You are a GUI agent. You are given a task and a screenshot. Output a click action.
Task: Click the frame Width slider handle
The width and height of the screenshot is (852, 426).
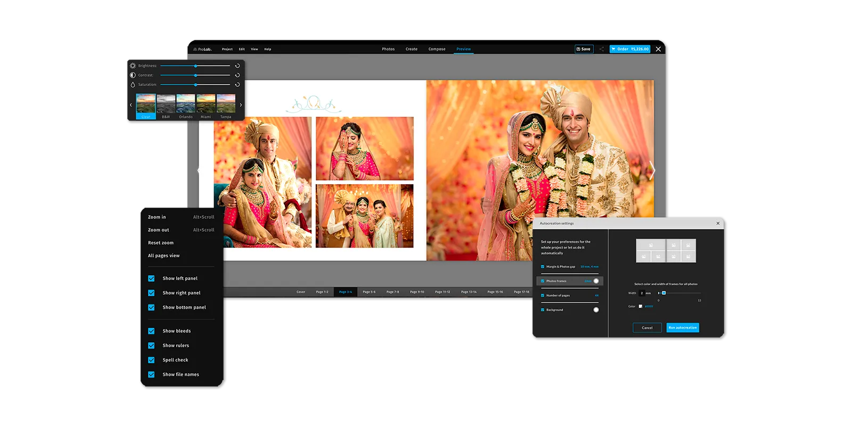663,293
